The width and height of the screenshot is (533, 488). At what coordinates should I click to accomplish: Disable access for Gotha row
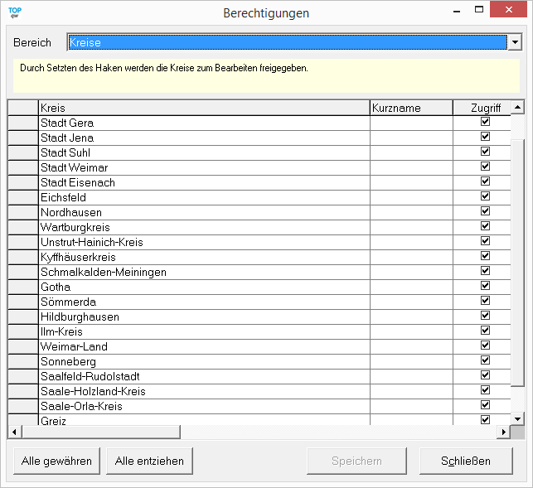tap(486, 286)
